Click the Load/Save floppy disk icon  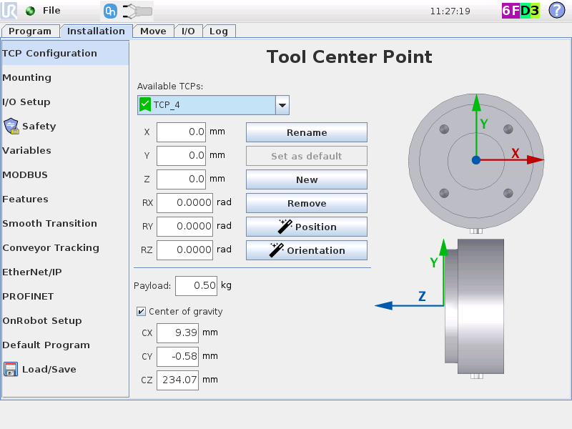[11, 370]
